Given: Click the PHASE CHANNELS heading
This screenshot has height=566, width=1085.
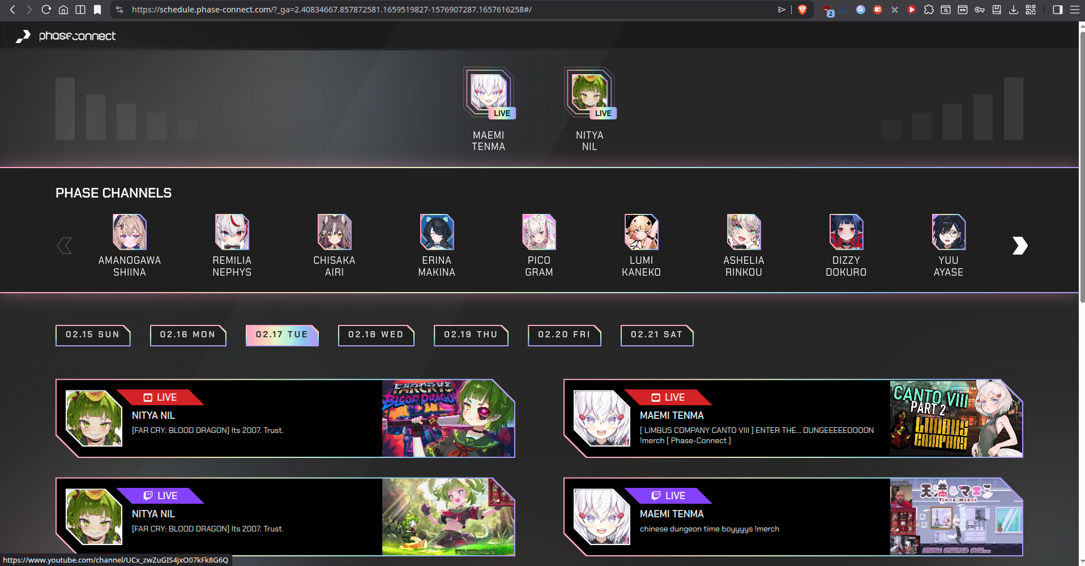Looking at the screenshot, I should click(113, 193).
